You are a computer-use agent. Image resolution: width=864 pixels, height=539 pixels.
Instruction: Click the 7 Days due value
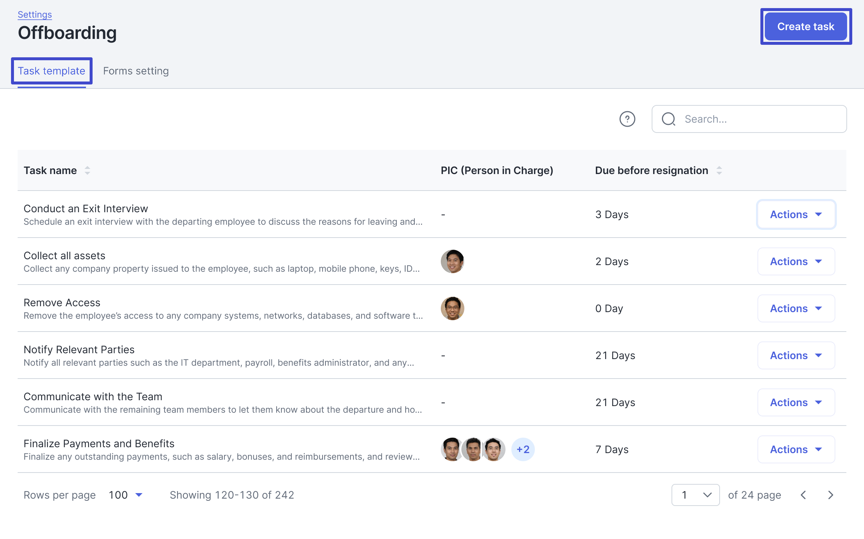pyautogui.click(x=612, y=449)
